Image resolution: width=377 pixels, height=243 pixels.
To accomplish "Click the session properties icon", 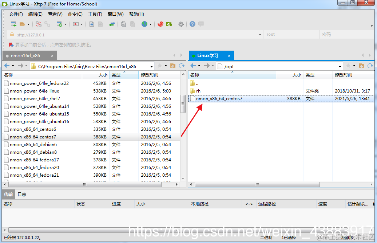I will pyautogui.click(x=59, y=24).
